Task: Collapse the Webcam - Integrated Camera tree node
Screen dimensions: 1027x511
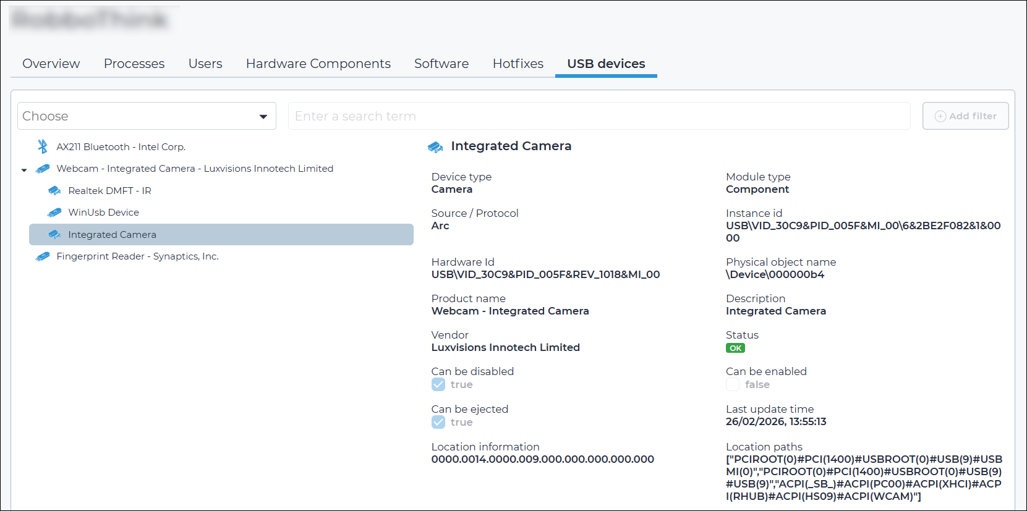Action: coord(24,170)
